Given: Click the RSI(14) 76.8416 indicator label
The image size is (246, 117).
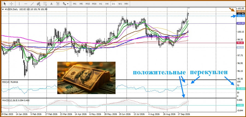Looking at the screenshot, I should pos(10,82).
